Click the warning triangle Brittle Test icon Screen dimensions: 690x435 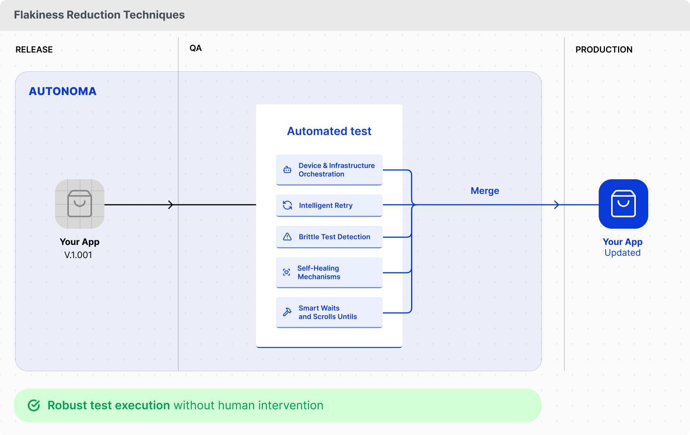tap(287, 237)
